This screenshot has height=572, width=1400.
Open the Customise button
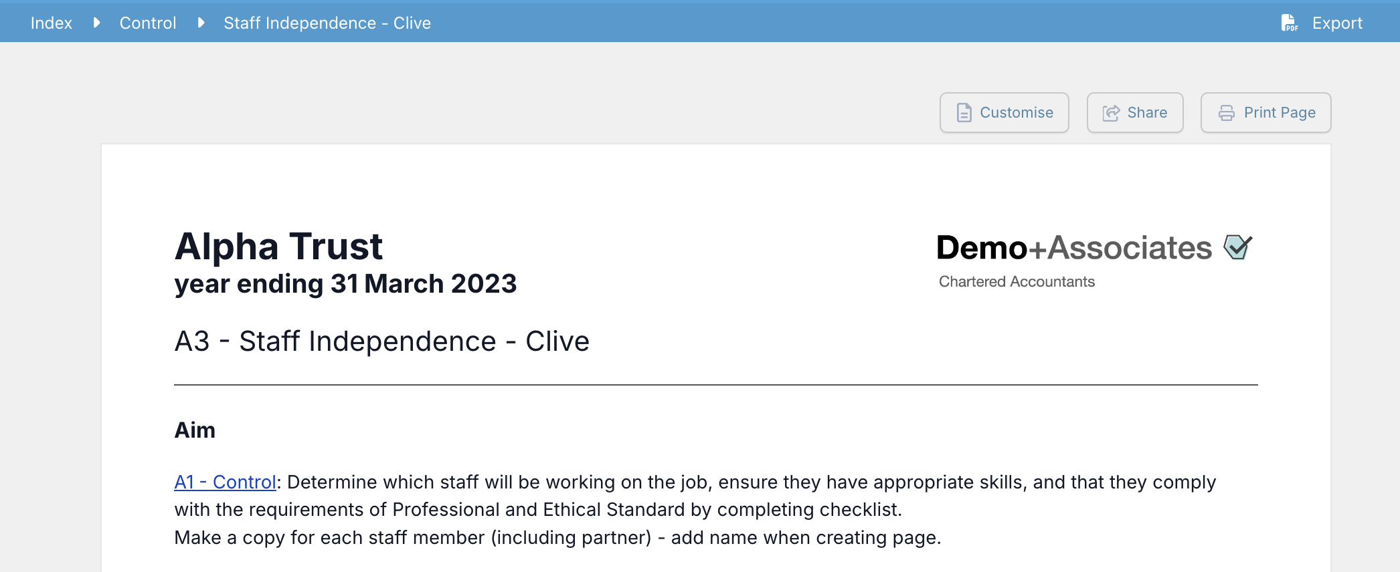click(1004, 112)
